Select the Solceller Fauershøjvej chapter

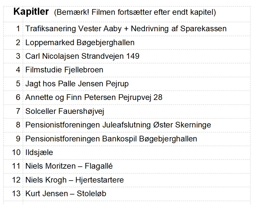(65, 111)
